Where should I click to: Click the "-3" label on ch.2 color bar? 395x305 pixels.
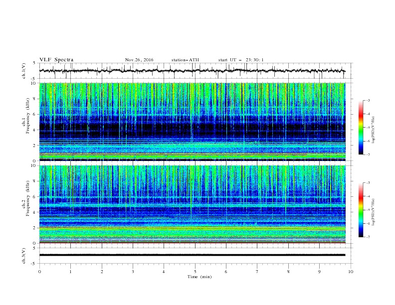tap(368, 183)
